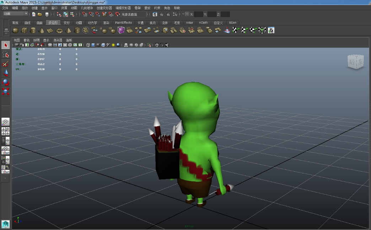
Task: Open a scene with the folder icon
Action: (40, 15)
